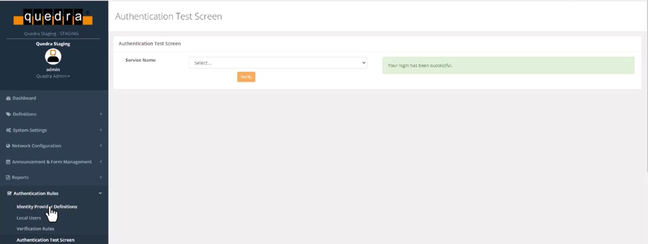Expand the Definitions menu chevron

point(100,114)
